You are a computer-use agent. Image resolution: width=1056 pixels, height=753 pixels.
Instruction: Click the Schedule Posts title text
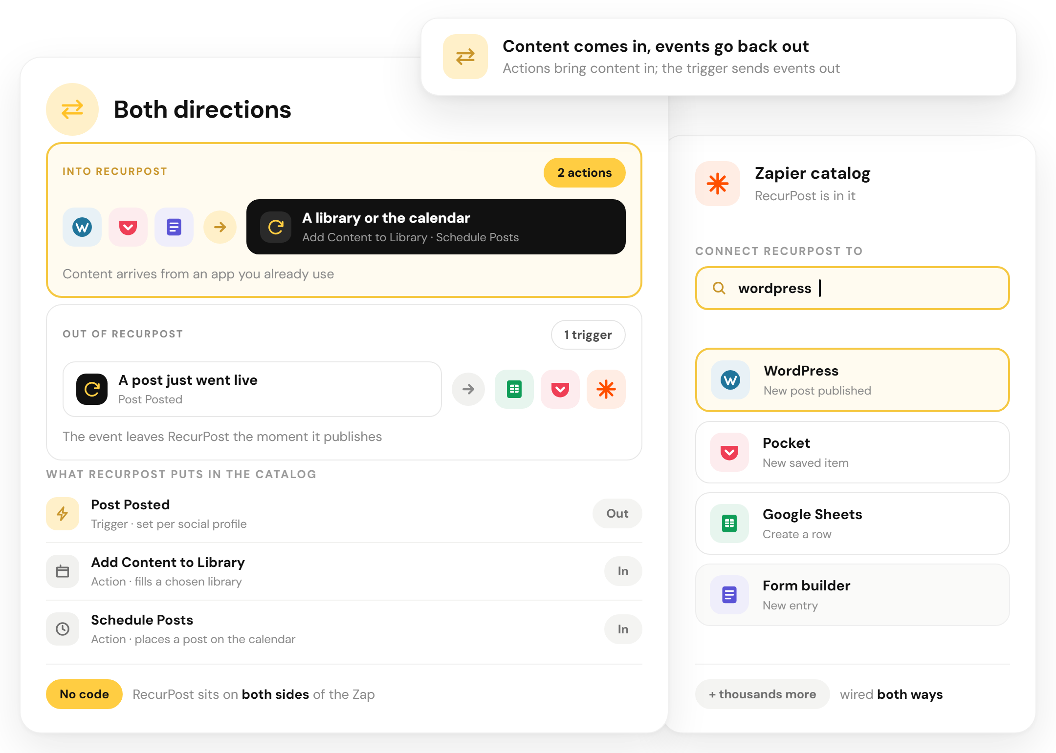tap(142, 620)
